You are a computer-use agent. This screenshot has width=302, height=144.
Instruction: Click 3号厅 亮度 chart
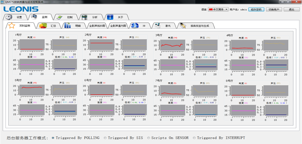pos(172,45)
